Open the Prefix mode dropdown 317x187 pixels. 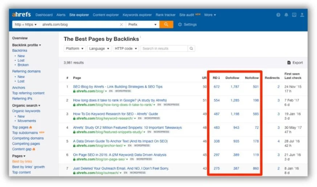click(142, 24)
